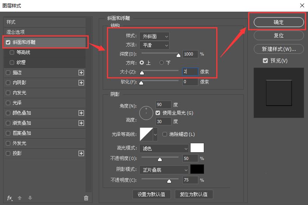The height and width of the screenshot is (205, 308).
Task: Click the 复位为默认值 button
Action: [x=194, y=195]
